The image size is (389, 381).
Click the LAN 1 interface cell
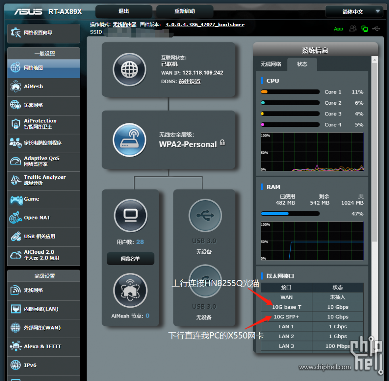point(287,327)
